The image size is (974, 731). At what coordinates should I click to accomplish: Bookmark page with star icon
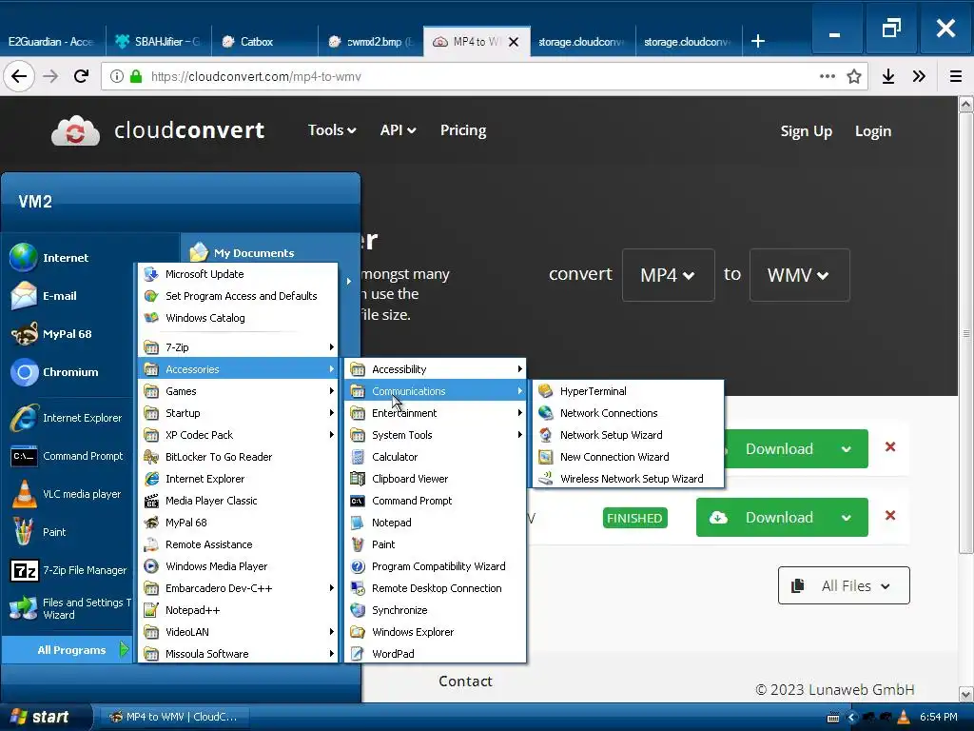pos(854,76)
